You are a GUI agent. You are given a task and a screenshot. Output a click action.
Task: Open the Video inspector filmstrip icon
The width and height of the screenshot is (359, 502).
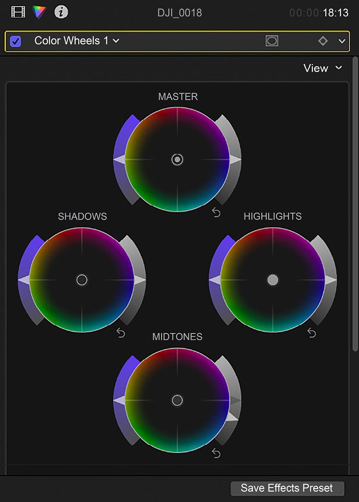(x=18, y=12)
